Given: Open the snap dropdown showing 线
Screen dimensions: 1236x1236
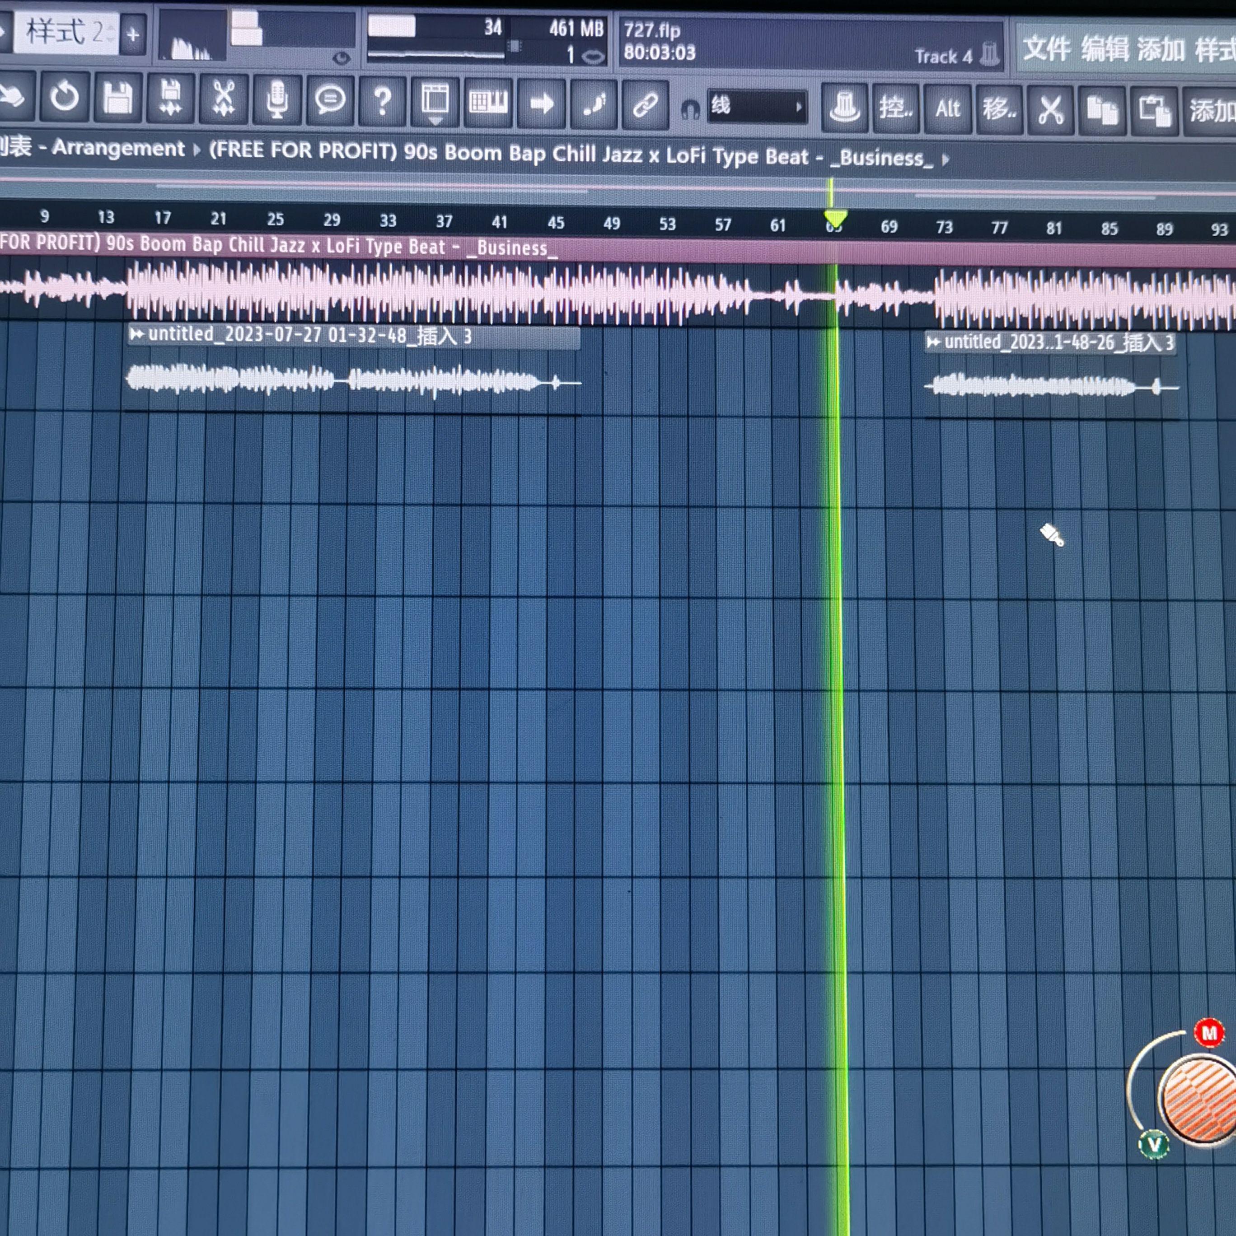Looking at the screenshot, I should click(x=757, y=106).
